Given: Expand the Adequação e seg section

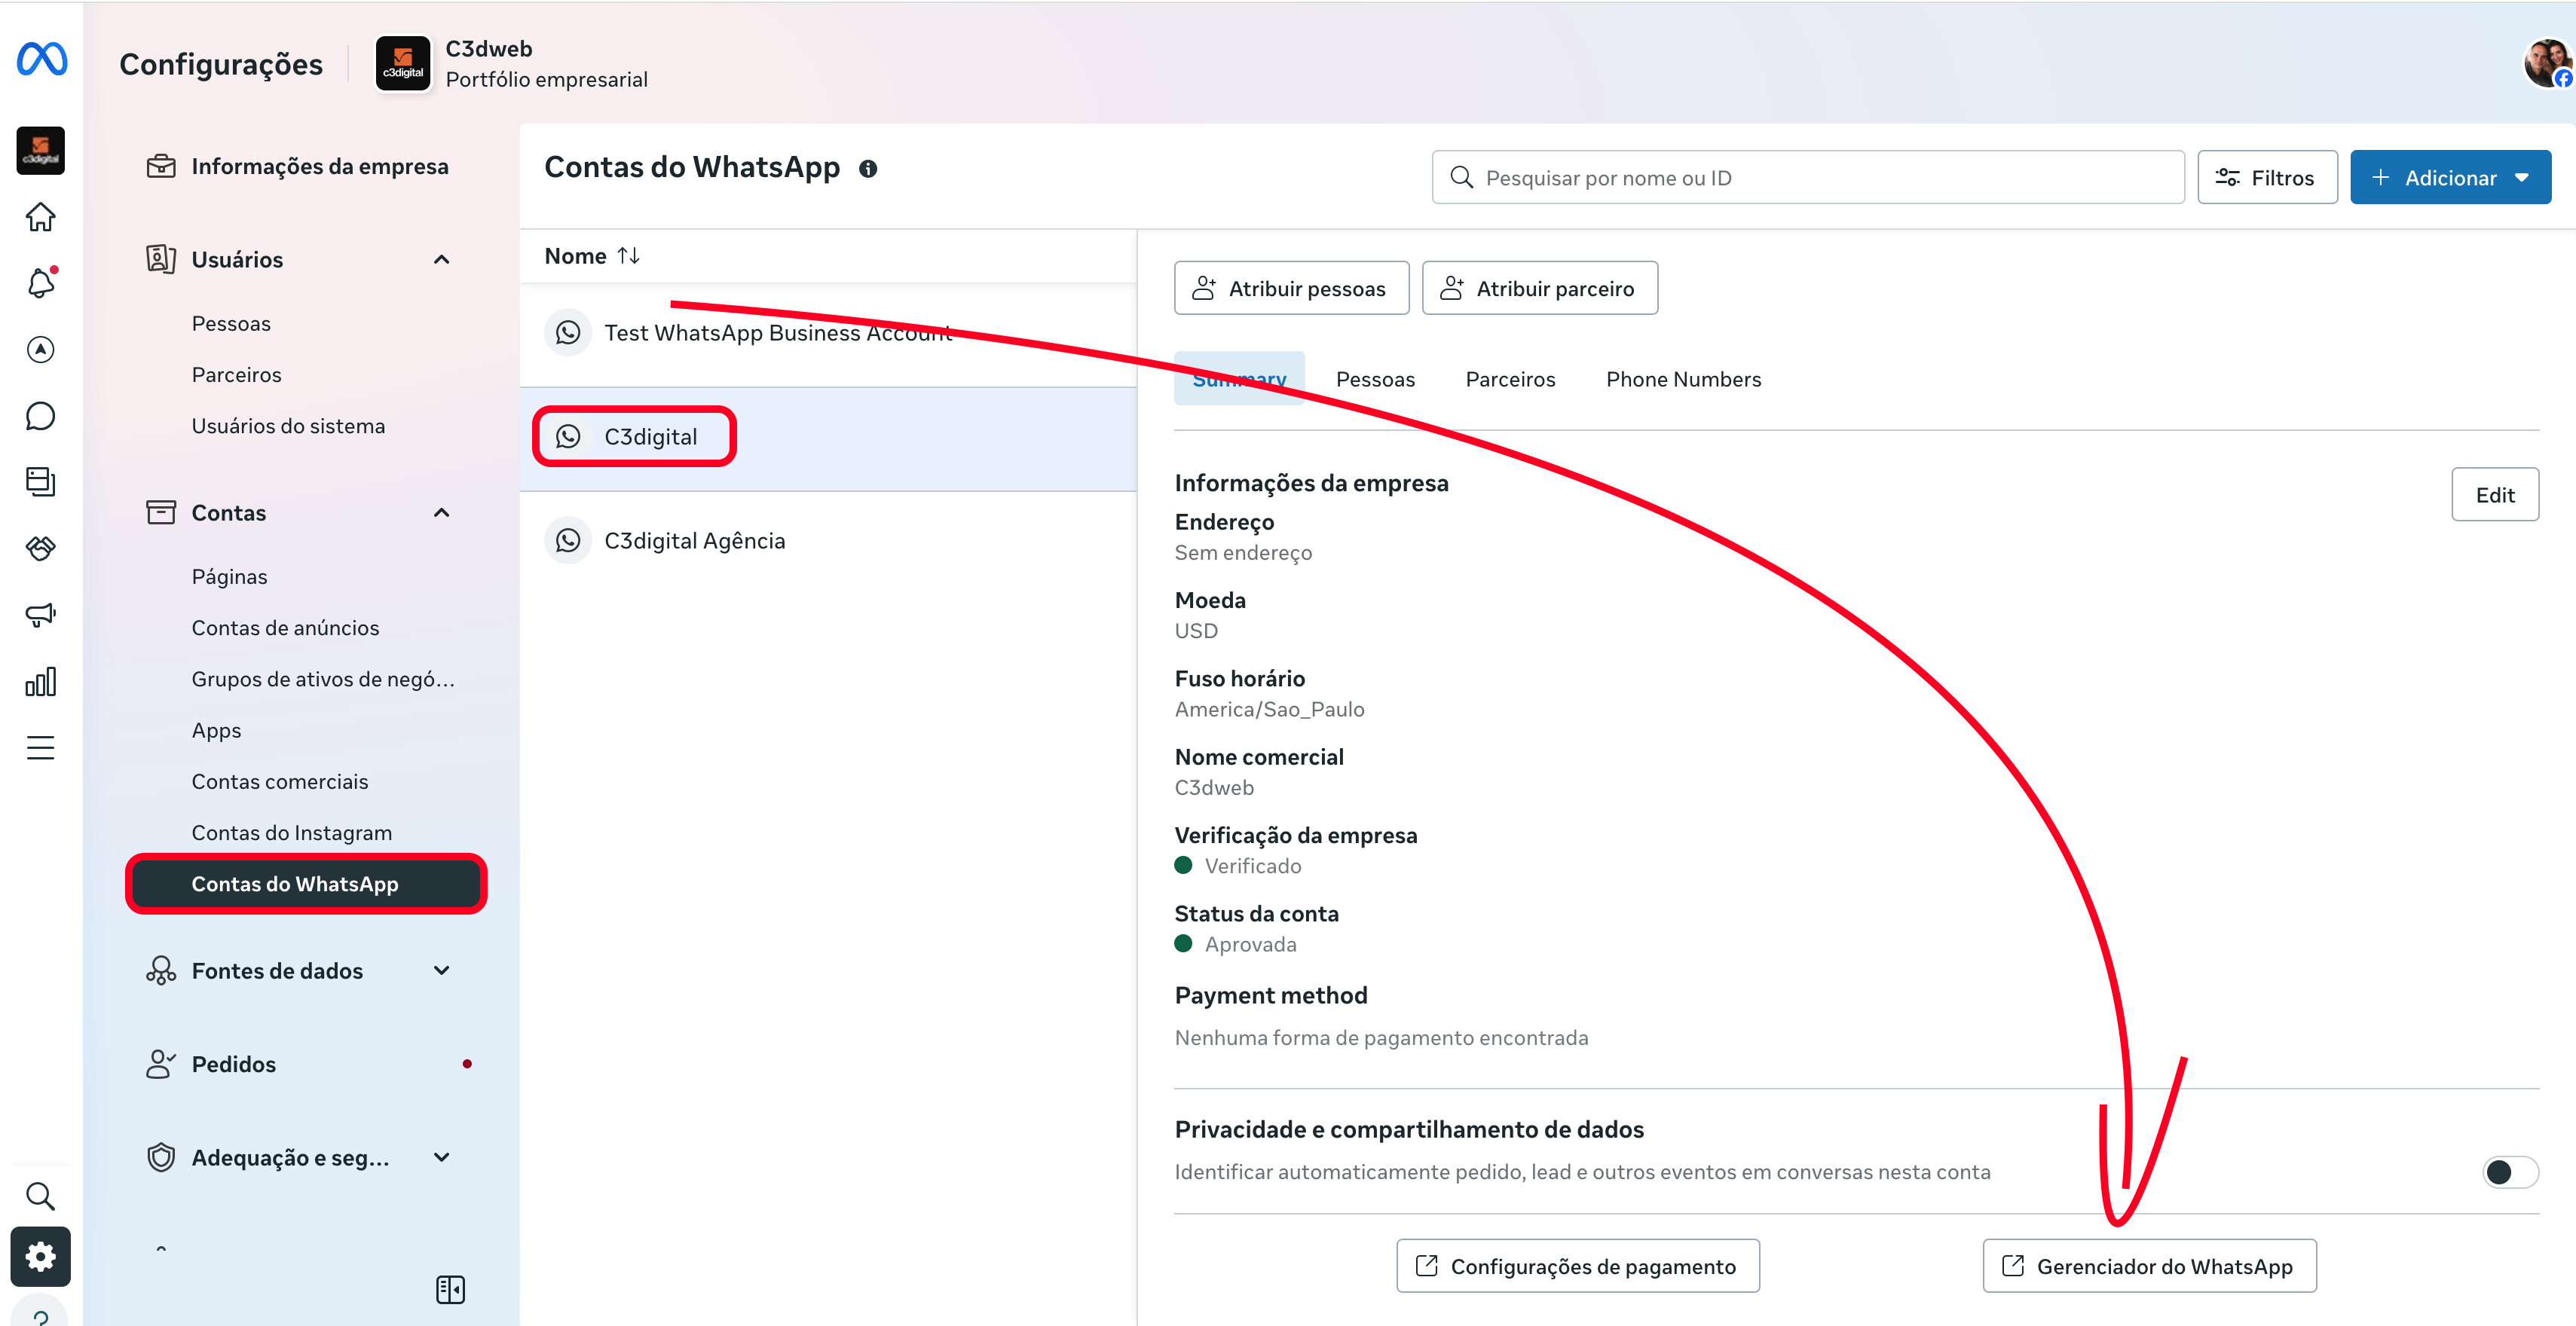Looking at the screenshot, I should tap(441, 1157).
